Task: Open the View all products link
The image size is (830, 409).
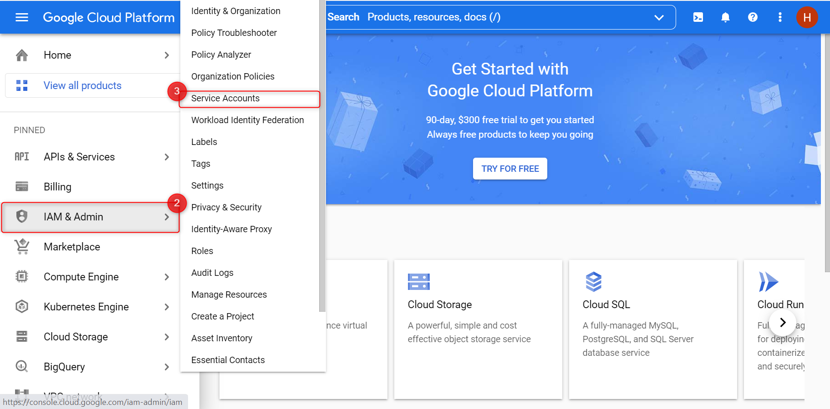Action: coord(82,85)
